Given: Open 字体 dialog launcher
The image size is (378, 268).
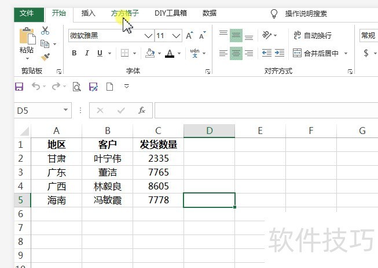Looking at the screenshot, I should [208, 72].
